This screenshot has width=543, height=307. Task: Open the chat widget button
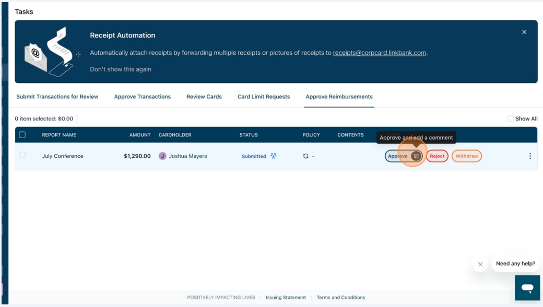click(527, 288)
